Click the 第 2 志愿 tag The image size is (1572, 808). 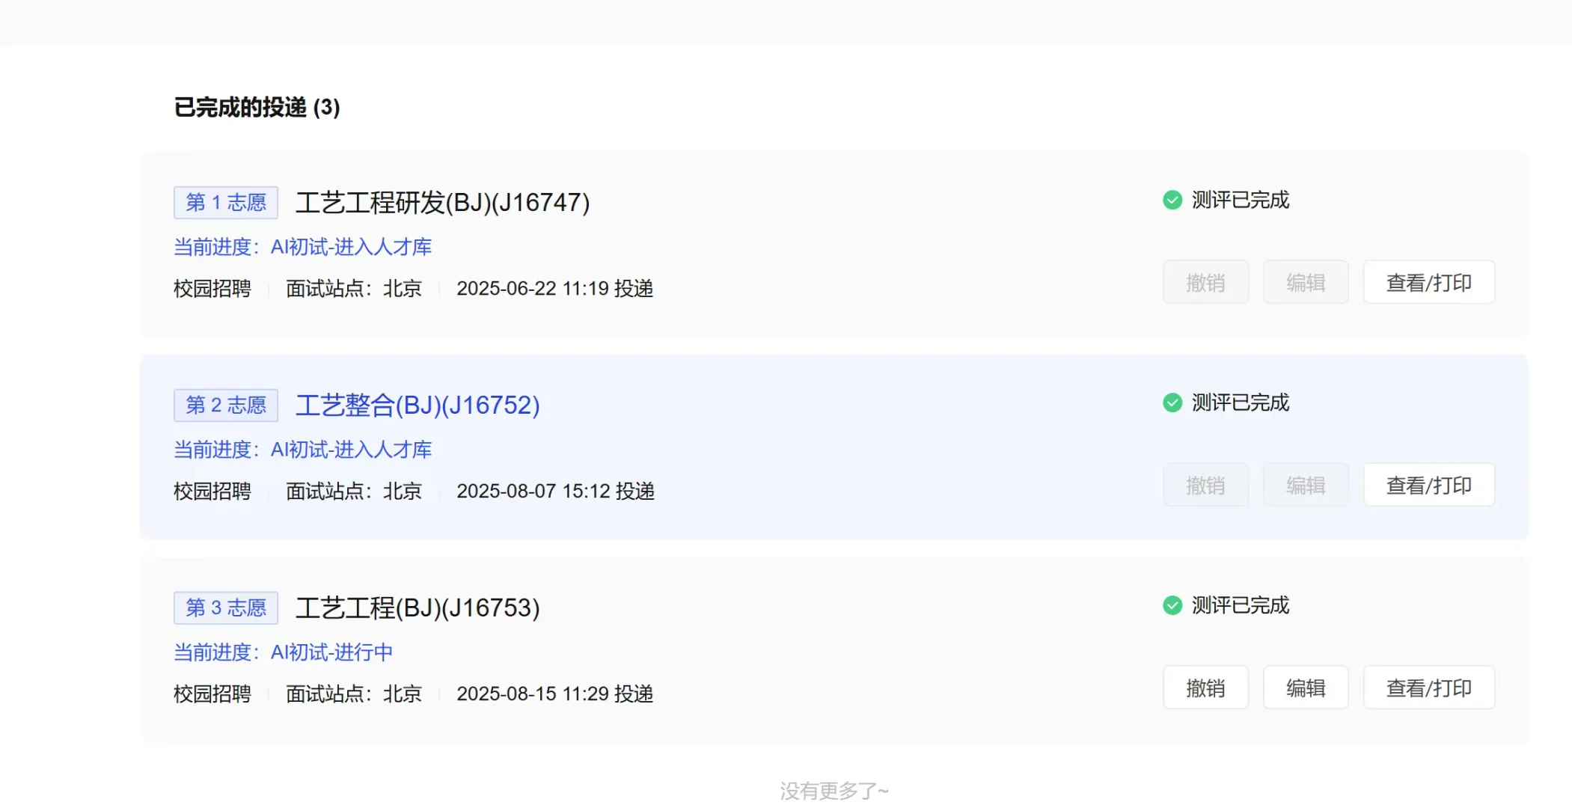(x=225, y=405)
